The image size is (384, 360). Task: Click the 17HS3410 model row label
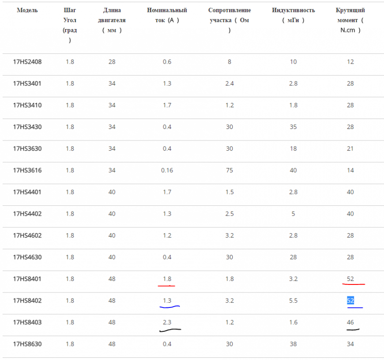[27, 105]
